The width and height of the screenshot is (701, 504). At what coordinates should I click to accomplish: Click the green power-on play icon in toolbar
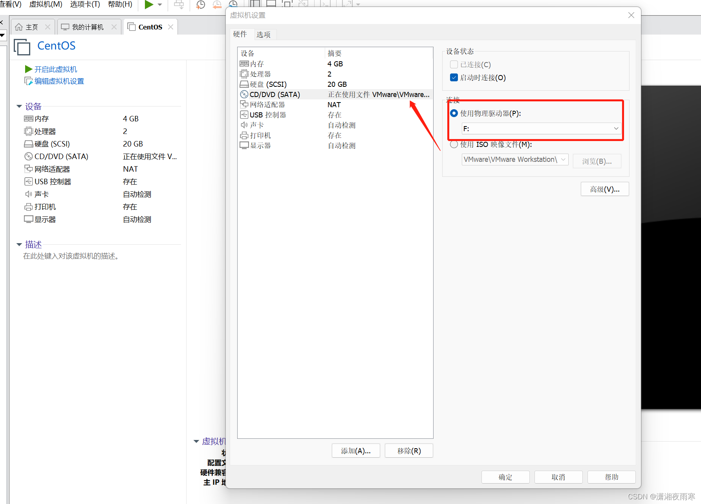click(x=149, y=5)
